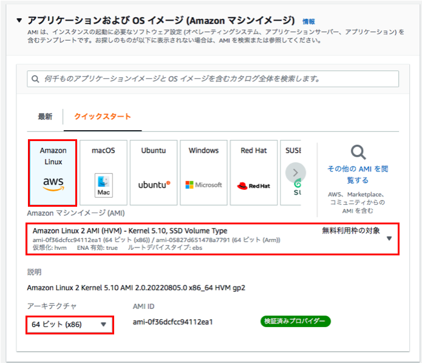Image resolution: width=422 pixels, height=363 pixels.
Task: Select the Red Hat AMI card
Action: 254,173
